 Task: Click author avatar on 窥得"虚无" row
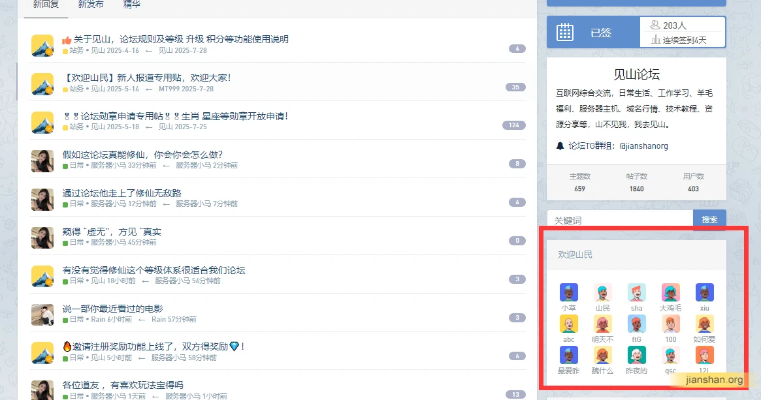click(x=42, y=238)
